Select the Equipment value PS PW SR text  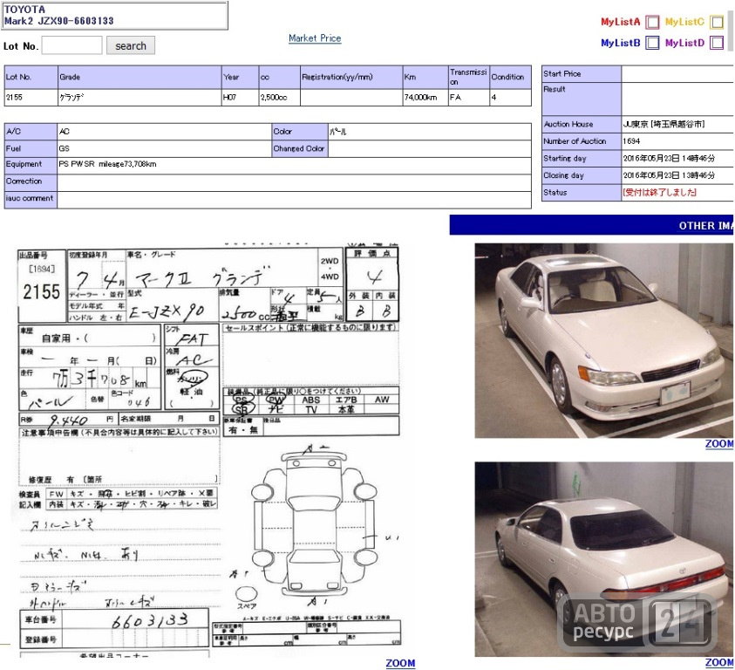(77, 164)
